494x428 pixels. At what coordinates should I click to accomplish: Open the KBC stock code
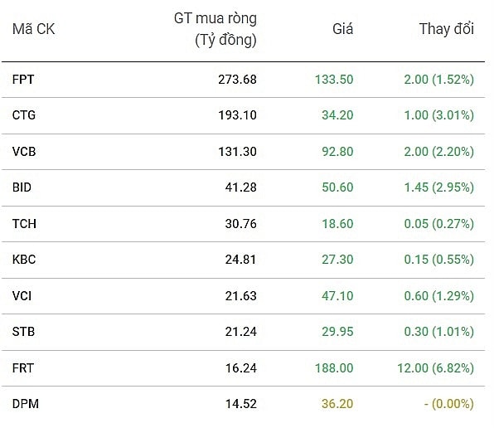24,260
